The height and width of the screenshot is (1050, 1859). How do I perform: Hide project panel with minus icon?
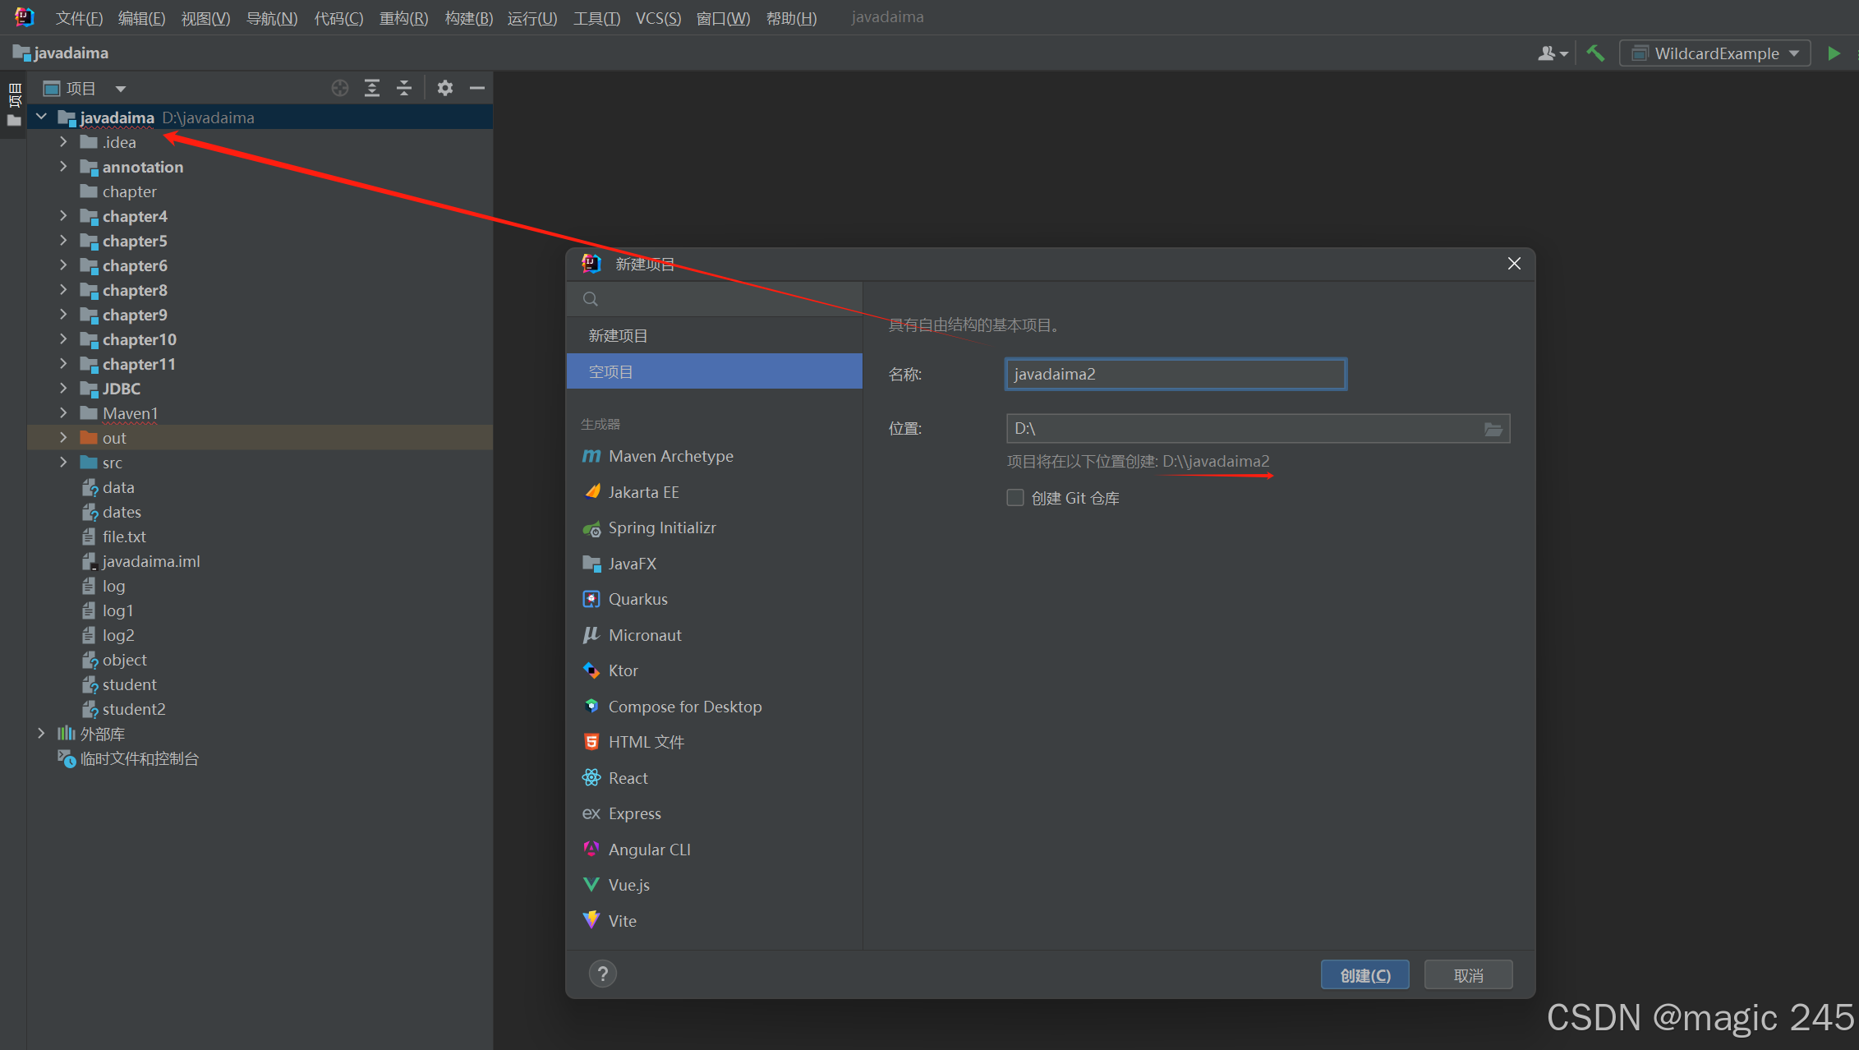pos(477,88)
